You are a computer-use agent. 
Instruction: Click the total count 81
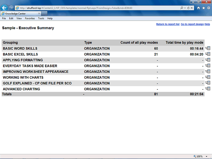coord(156,94)
